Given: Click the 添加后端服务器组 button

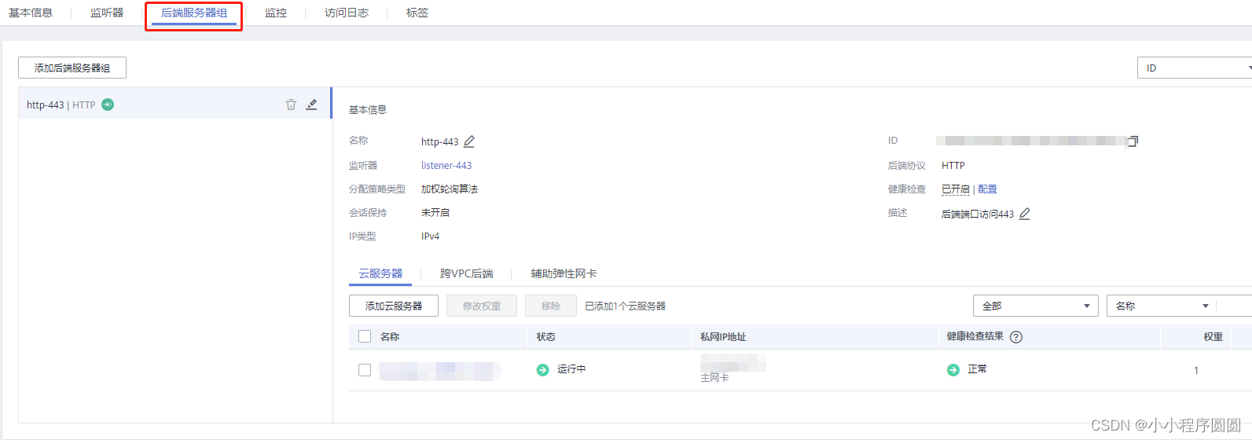Looking at the screenshot, I should [x=72, y=68].
